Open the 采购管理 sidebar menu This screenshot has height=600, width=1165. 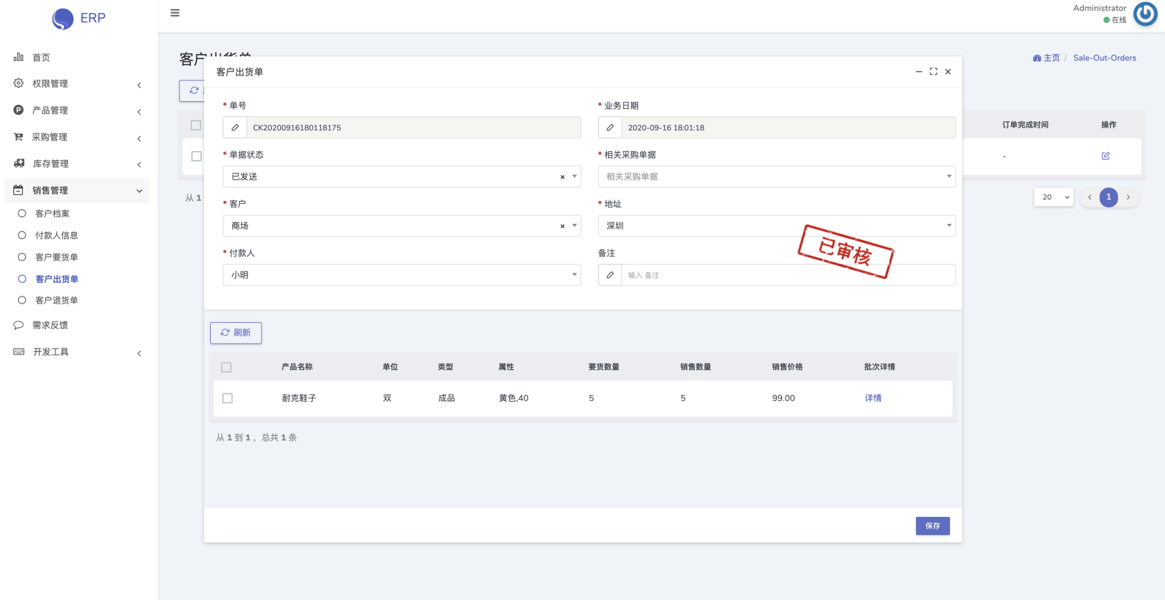77,137
